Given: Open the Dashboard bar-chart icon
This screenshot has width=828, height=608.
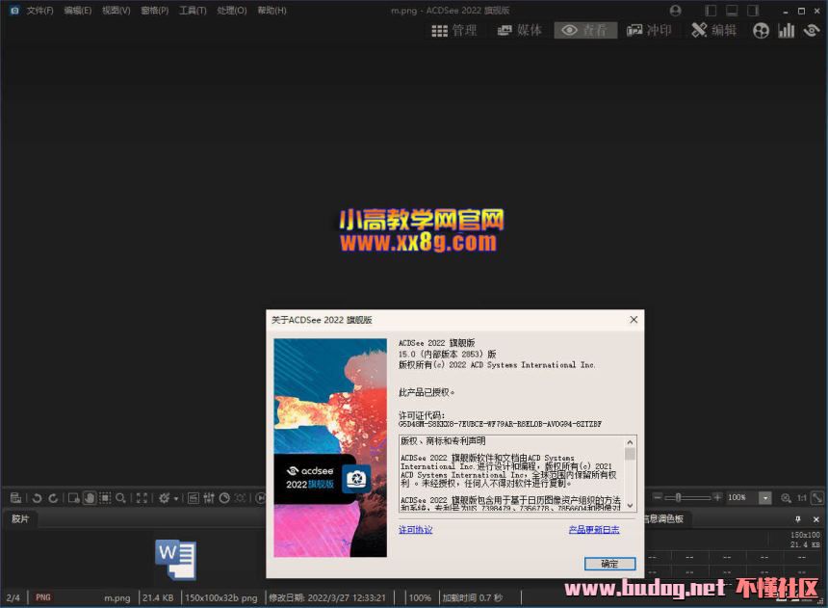Looking at the screenshot, I should click(x=787, y=31).
